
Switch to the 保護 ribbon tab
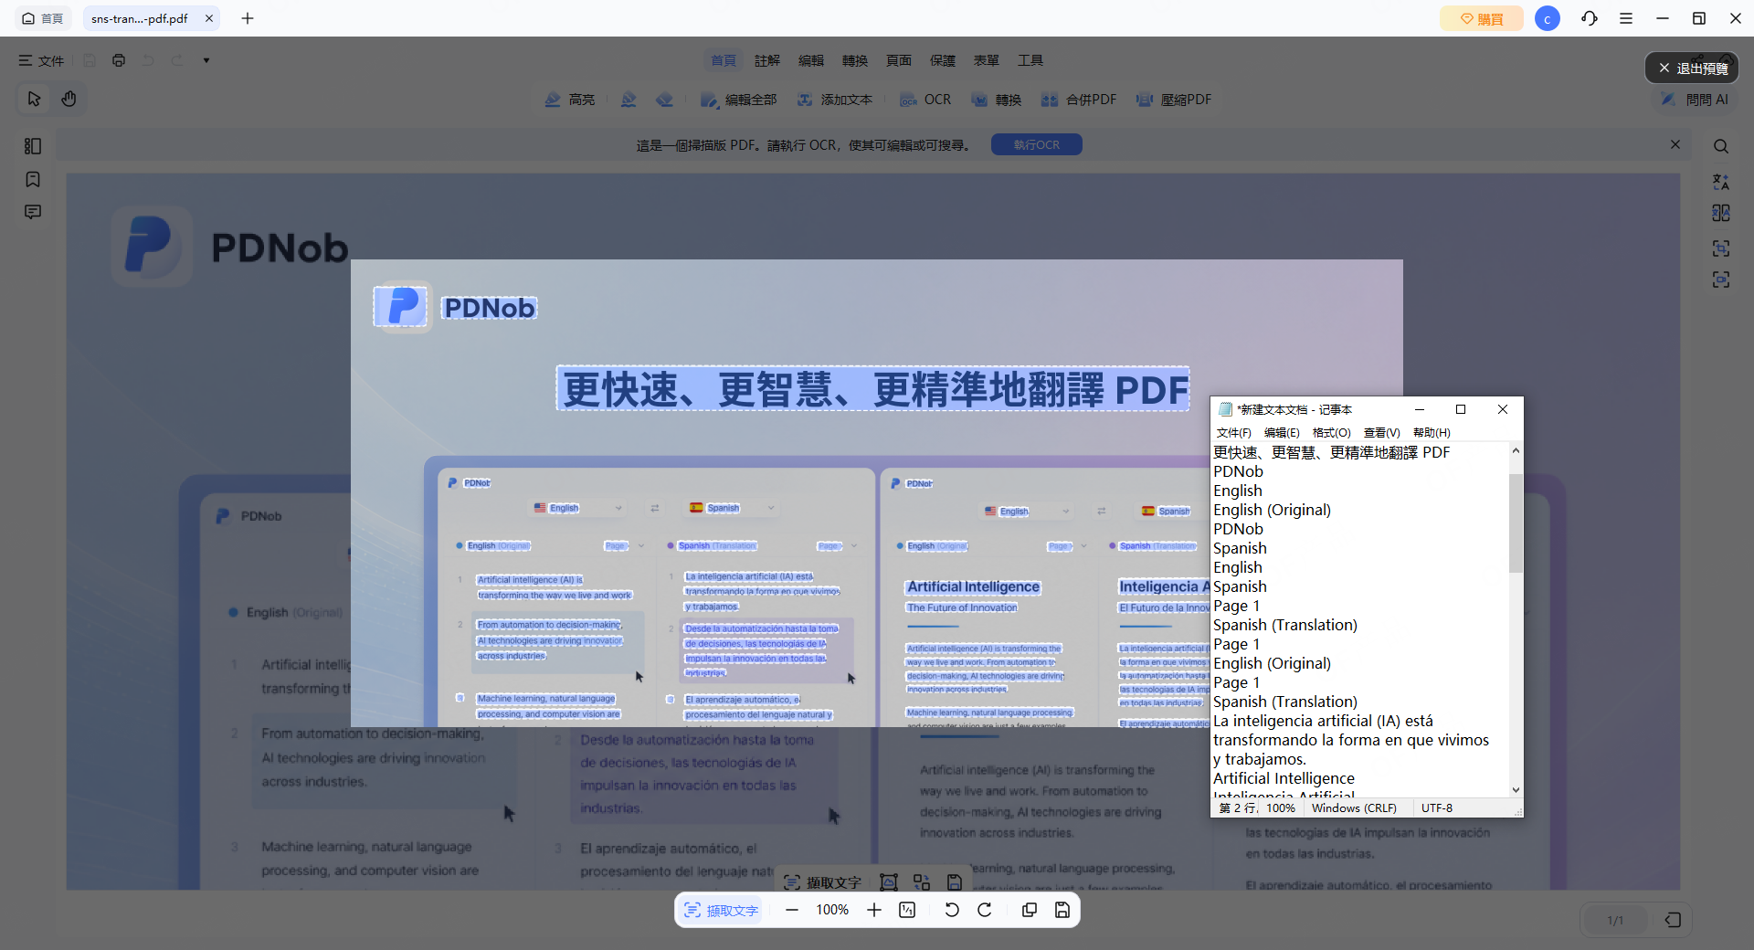click(943, 60)
